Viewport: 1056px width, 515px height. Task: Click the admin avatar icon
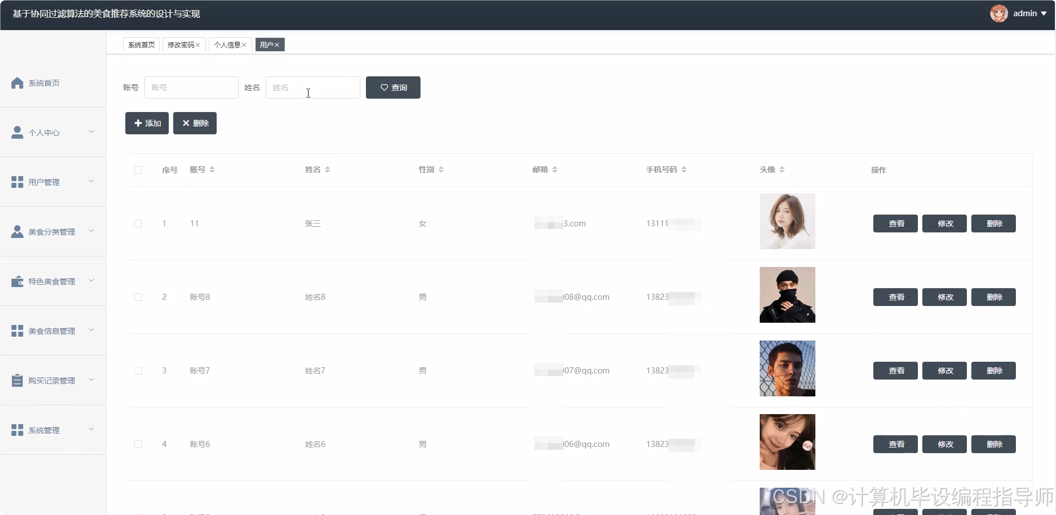point(999,13)
